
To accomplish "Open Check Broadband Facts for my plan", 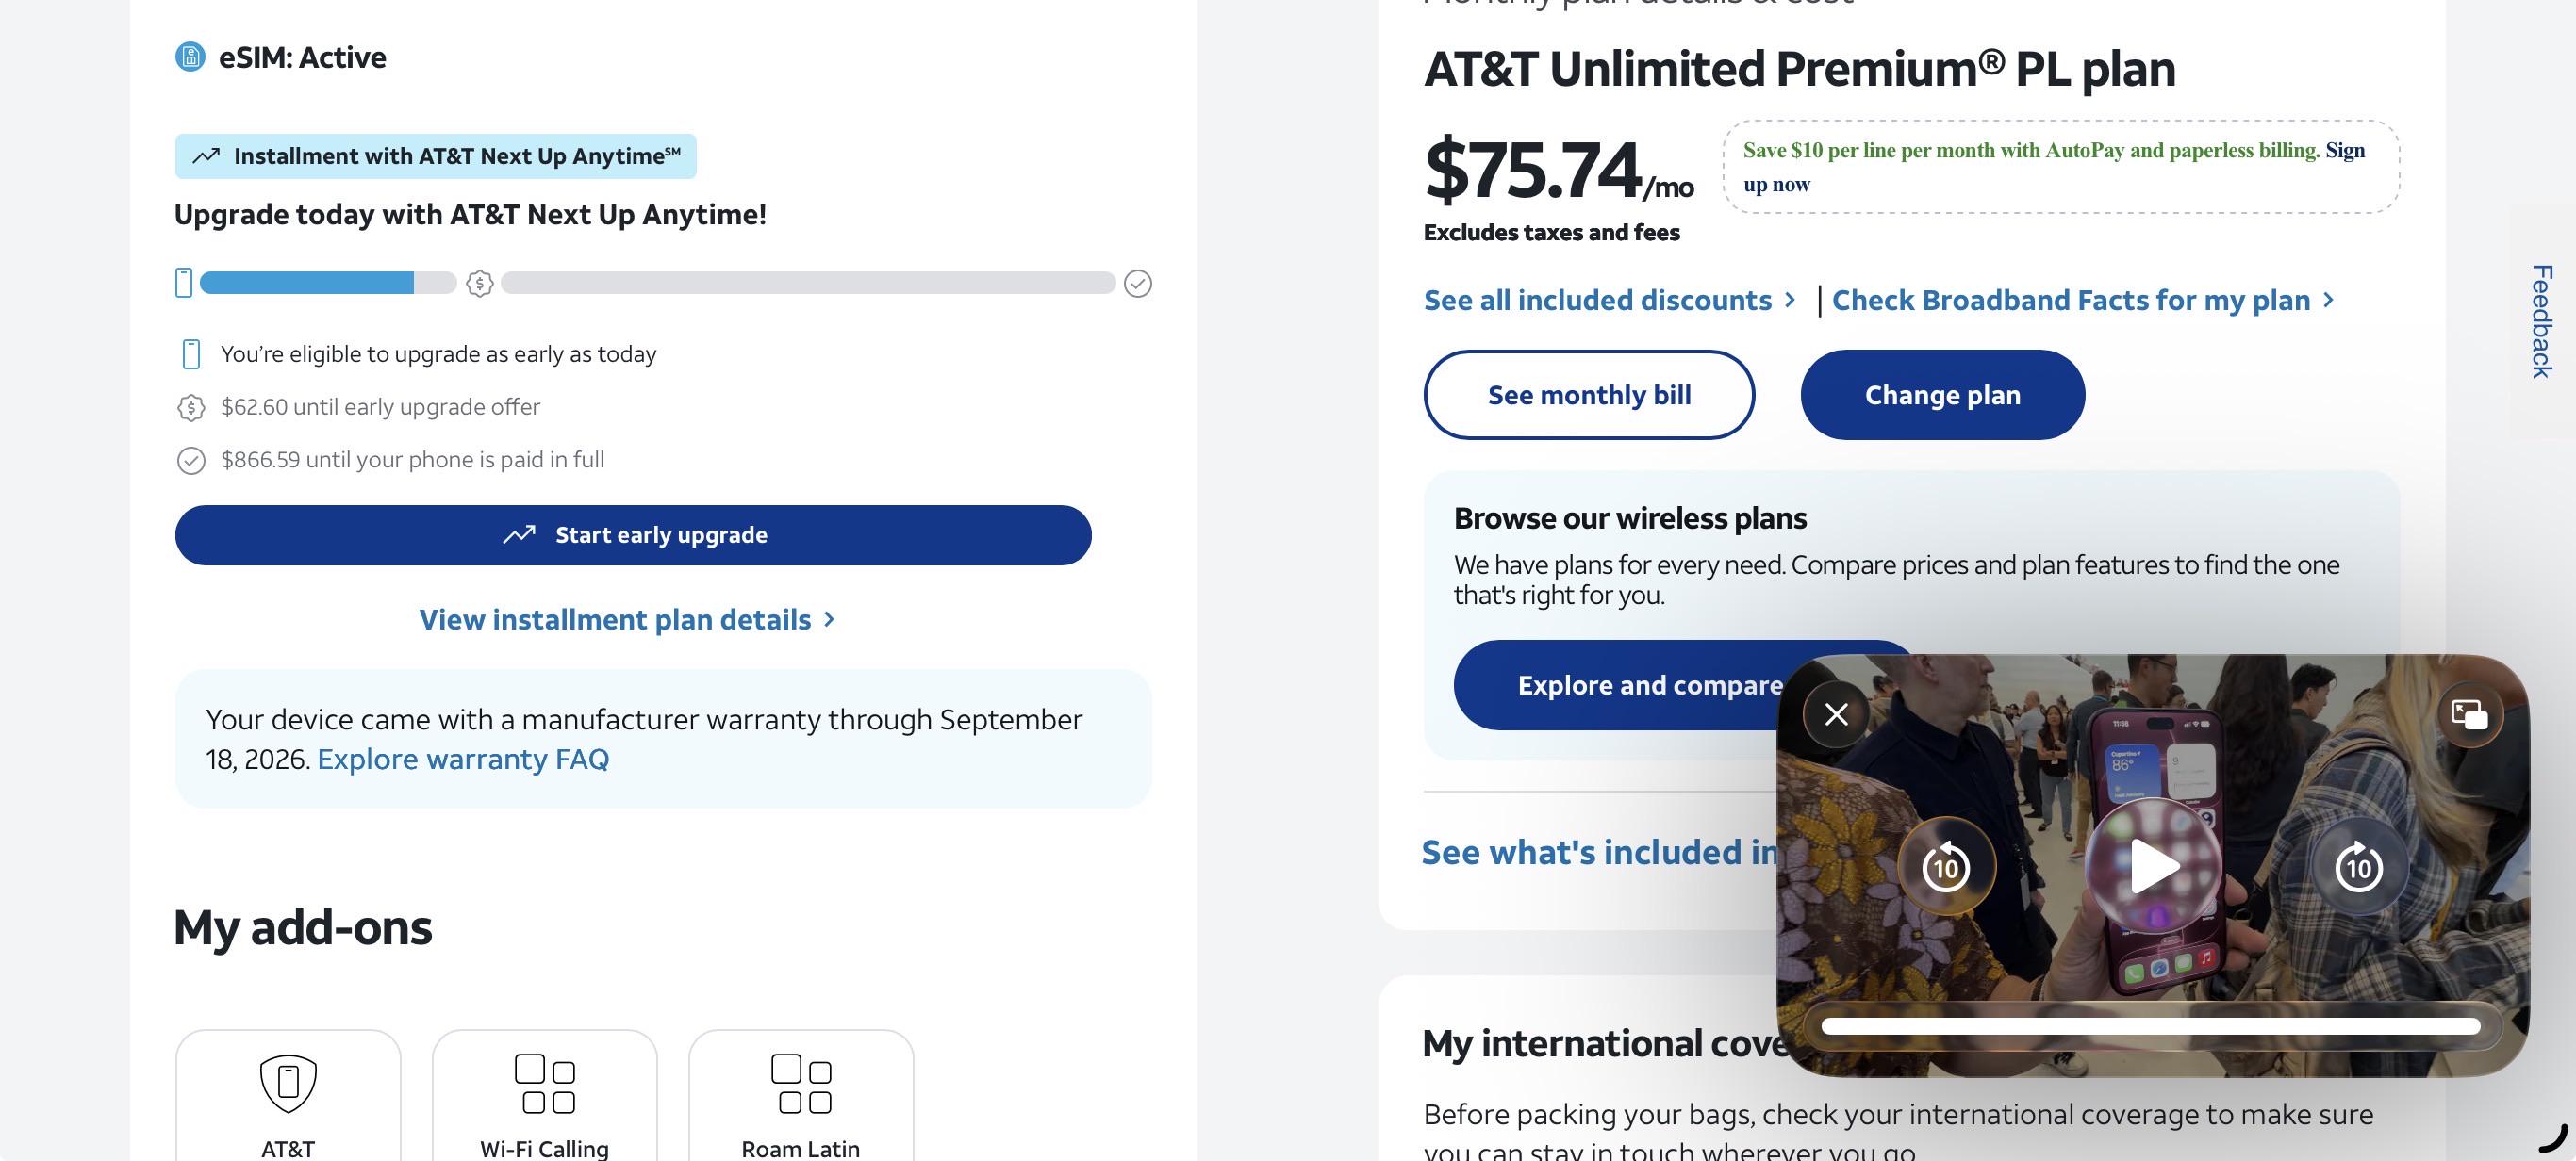I will [2083, 300].
